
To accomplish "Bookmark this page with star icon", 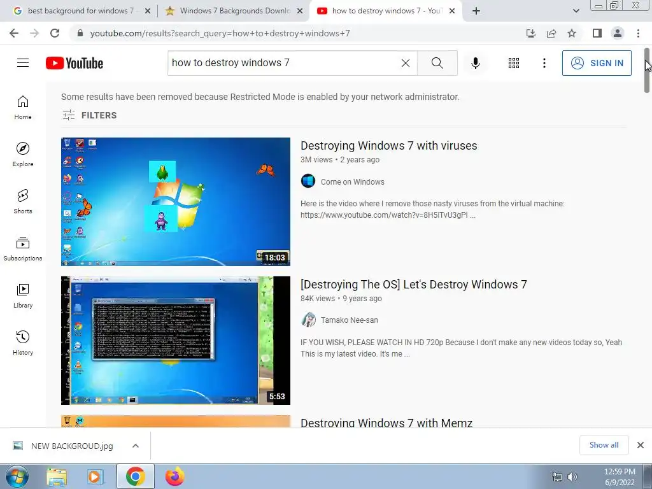I will click(572, 33).
